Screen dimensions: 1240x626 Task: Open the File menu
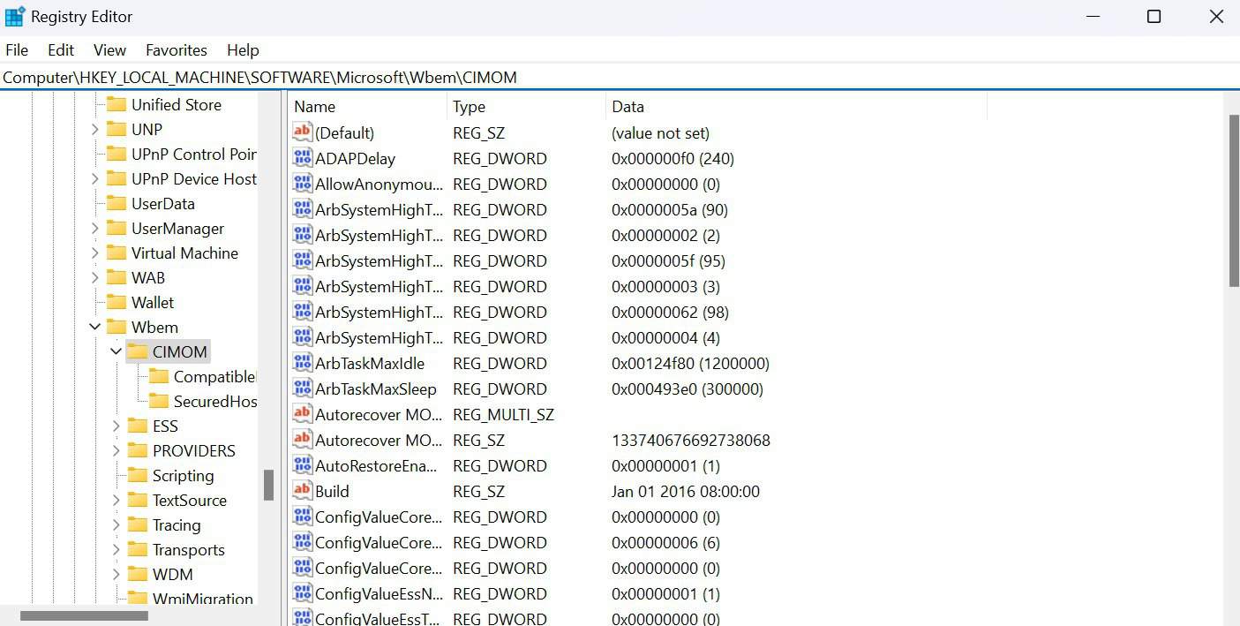tap(17, 50)
